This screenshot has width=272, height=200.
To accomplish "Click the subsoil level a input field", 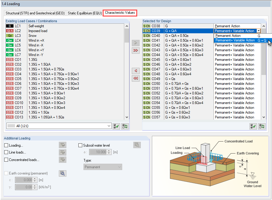I will (x=98, y=152).
